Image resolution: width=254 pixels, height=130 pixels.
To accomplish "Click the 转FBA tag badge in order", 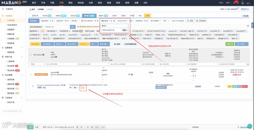I will tap(83, 88).
